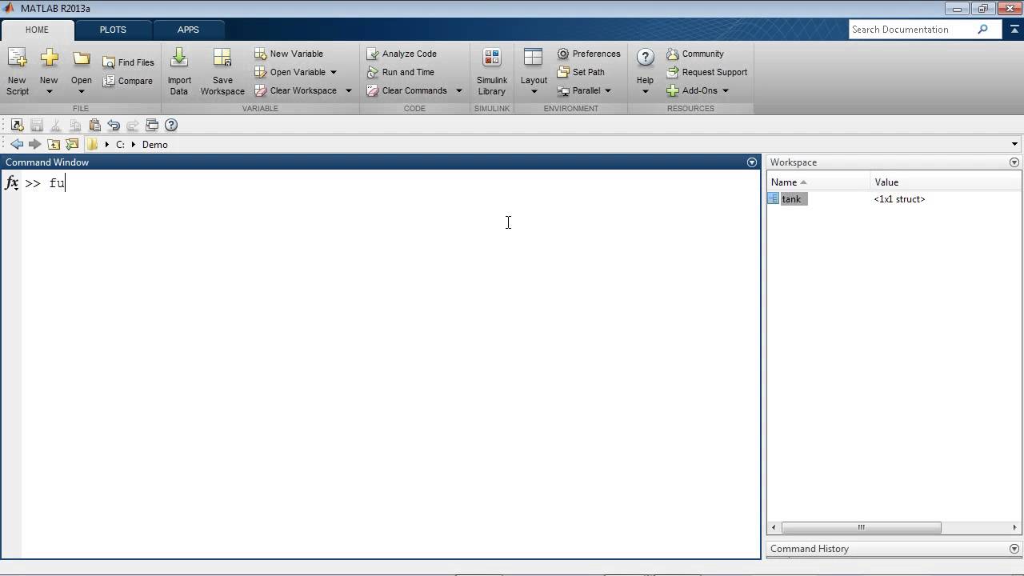
Task: Open the Command Window actions menu
Action: point(751,162)
